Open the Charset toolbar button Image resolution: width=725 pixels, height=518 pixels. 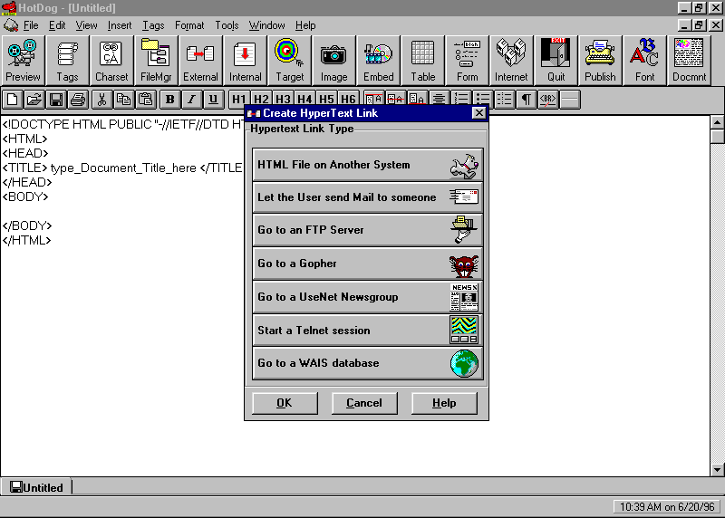click(111, 61)
